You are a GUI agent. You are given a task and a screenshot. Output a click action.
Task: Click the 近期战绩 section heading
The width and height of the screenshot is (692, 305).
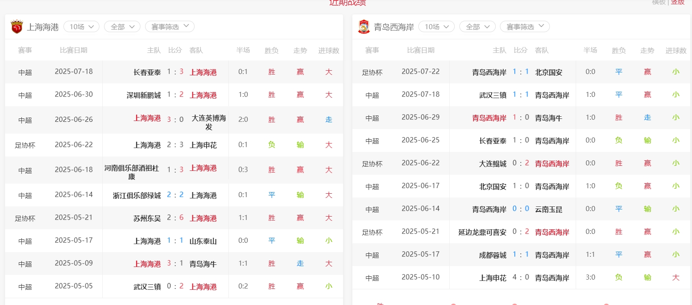click(x=347, y=3)
